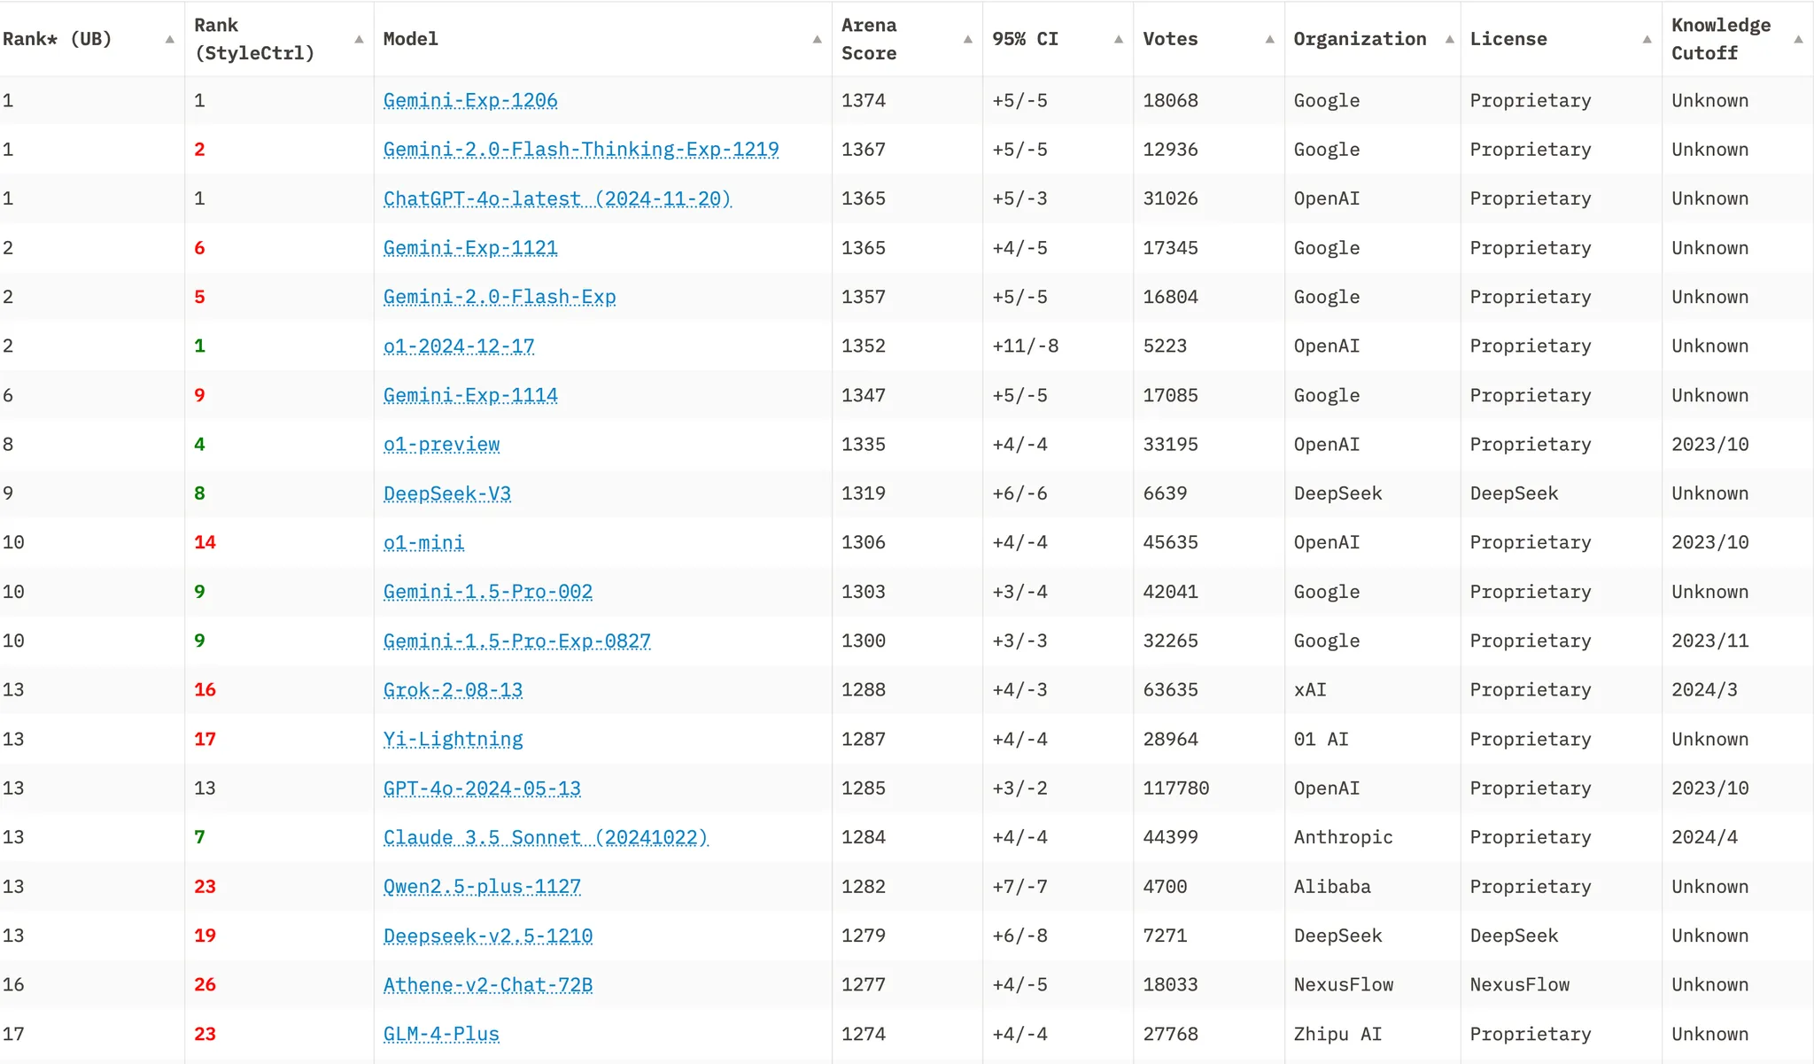Sort table by Model column arrow
Viewport: 1814px width, 1064px height.
click(817, 40)
